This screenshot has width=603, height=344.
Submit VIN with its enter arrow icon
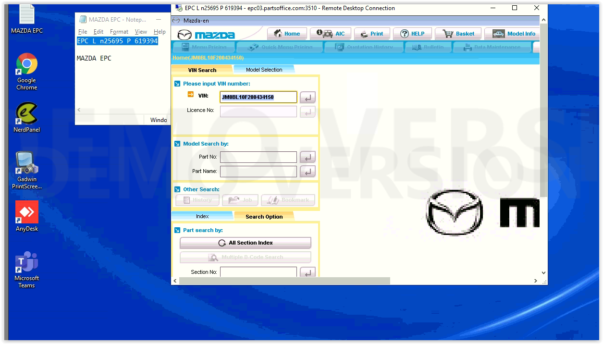308,98
